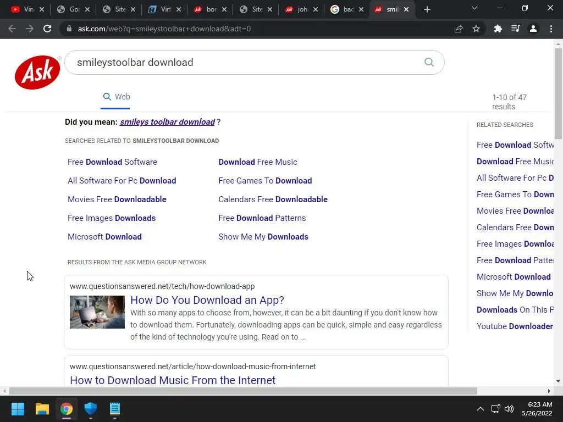Click the laptop thumbnail of first result
The width and height of the screenshot is (563, 422).
[97, 312]
